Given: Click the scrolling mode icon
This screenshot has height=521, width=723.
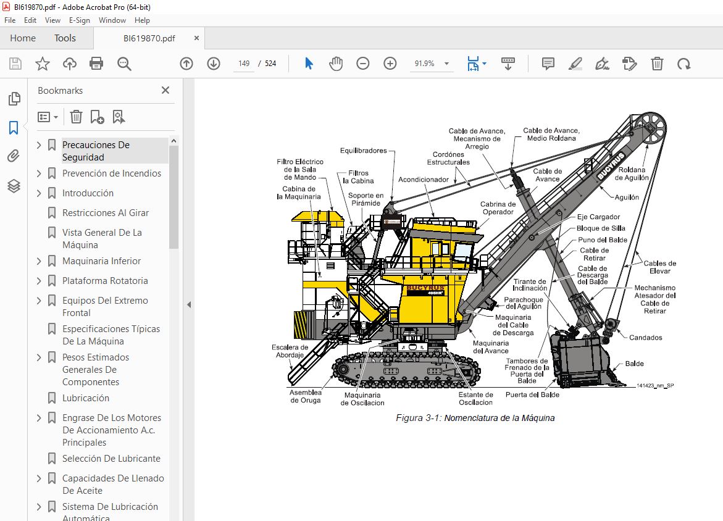Looking at the screenshot, I should pyautogui.click(x=508, y=64).
